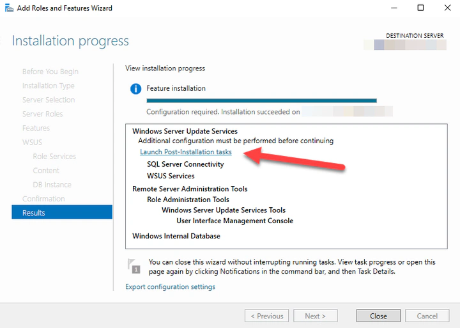Click 'WSUS Services' entry
The height and width of the screenshot is (328, 460).
click(171, 176)
